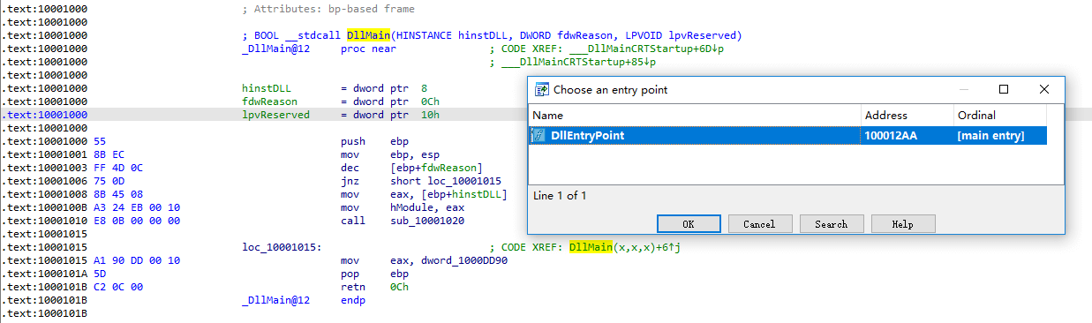Open Help for entry point dialog

click(x=903, y=224)
